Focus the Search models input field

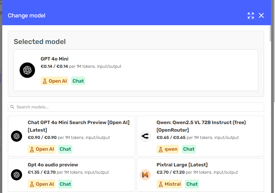coord(136,107)
